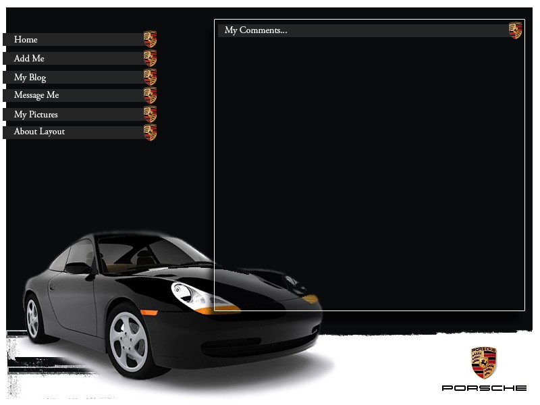This screenshot has height=405, width=540.
Task: Click the large Porsche crest logo
Action: (x=484, y=362)
